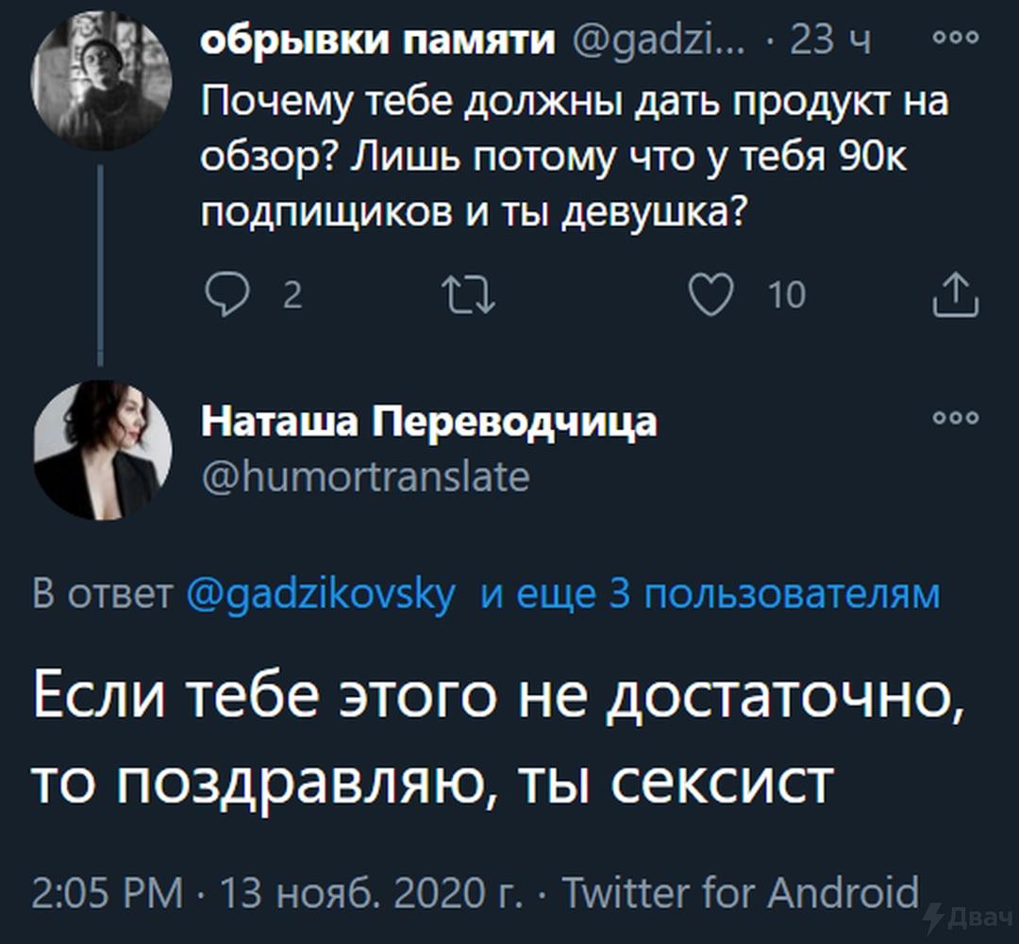Open the @humortranslate handle
This screenshot has height=944, width=1019.
(366, 475)
